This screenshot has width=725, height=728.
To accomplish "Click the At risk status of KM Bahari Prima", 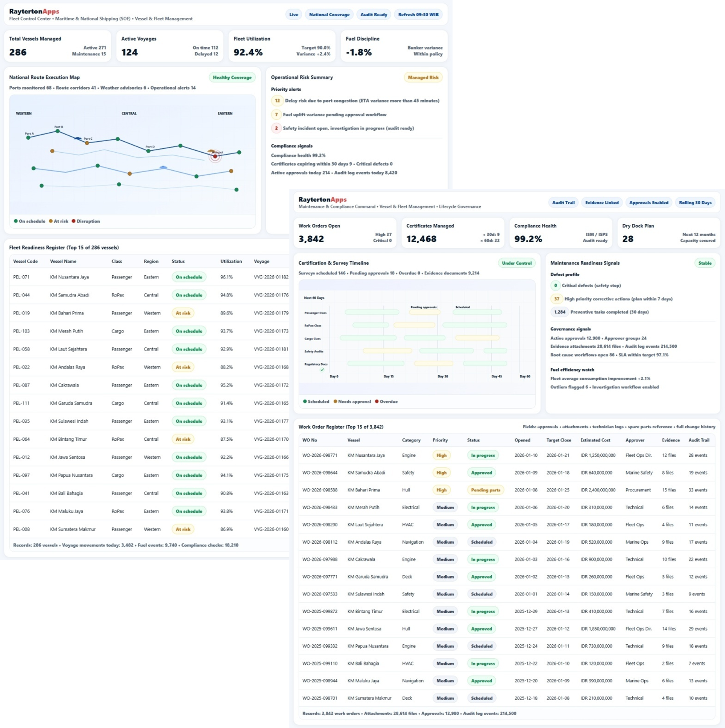I will point(183,313).
